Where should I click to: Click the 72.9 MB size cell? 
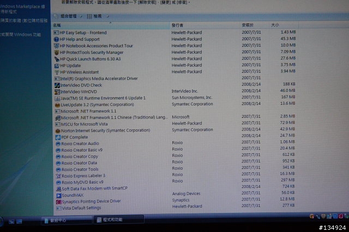(x=287, y=123)
